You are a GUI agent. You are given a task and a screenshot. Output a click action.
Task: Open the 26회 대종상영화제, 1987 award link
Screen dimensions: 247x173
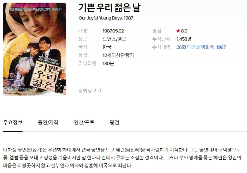(x=201, y=47)
